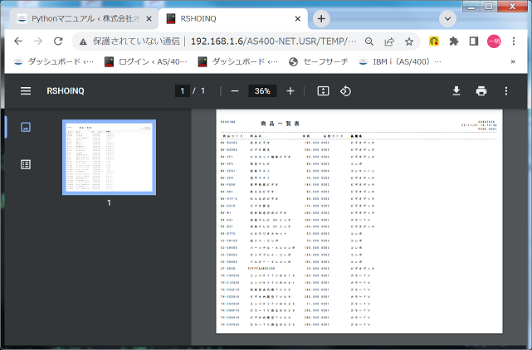Open a new browser tab
The width and height of the screenshot is (532, 350).
(x=320, y=18)
